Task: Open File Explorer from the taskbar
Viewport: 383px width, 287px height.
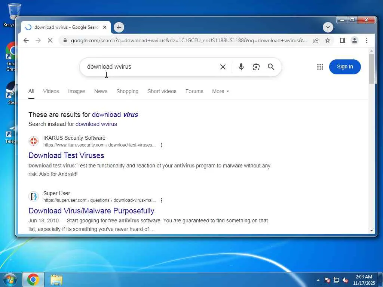Action: (x=56, y=280)
